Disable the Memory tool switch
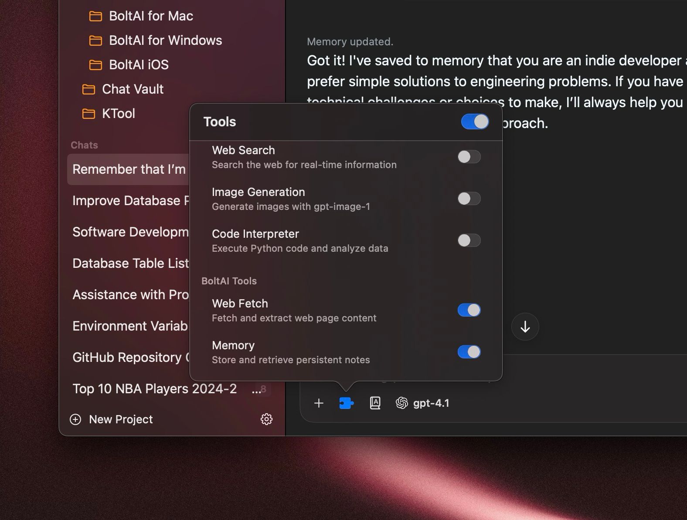The height and width of the screenshot is (520, 687). [x=469, y=352]
